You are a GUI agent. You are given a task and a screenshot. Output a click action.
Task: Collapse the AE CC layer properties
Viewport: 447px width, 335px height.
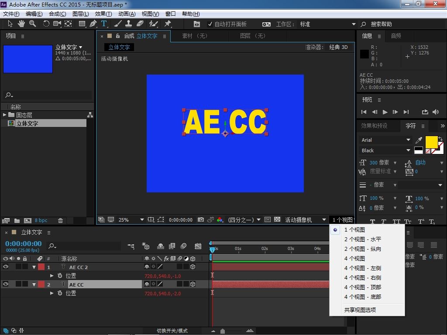(34, 284)
